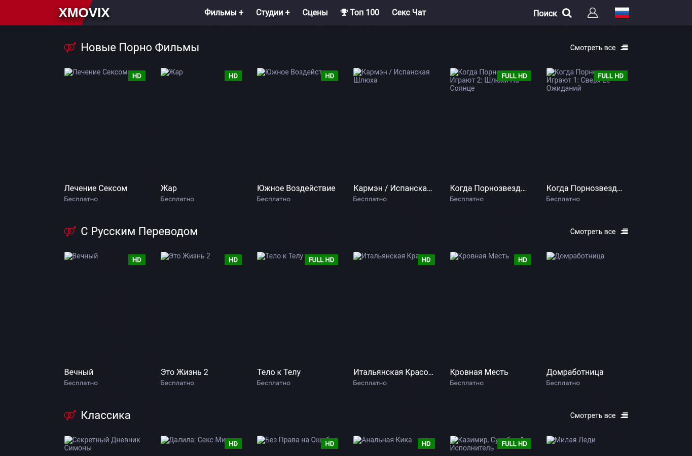Click the Итальянская Красо... title
Screen dimensions: 692x456
coord(393,372)
